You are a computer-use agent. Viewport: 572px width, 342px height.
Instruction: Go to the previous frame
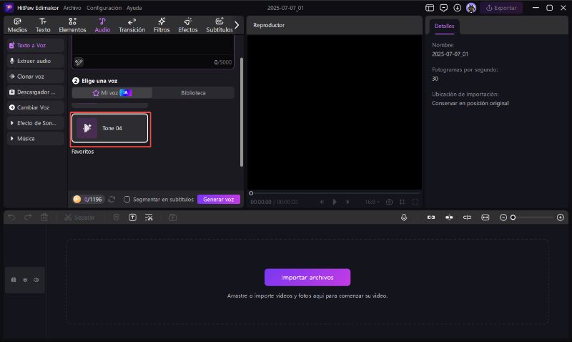(321, 202)
